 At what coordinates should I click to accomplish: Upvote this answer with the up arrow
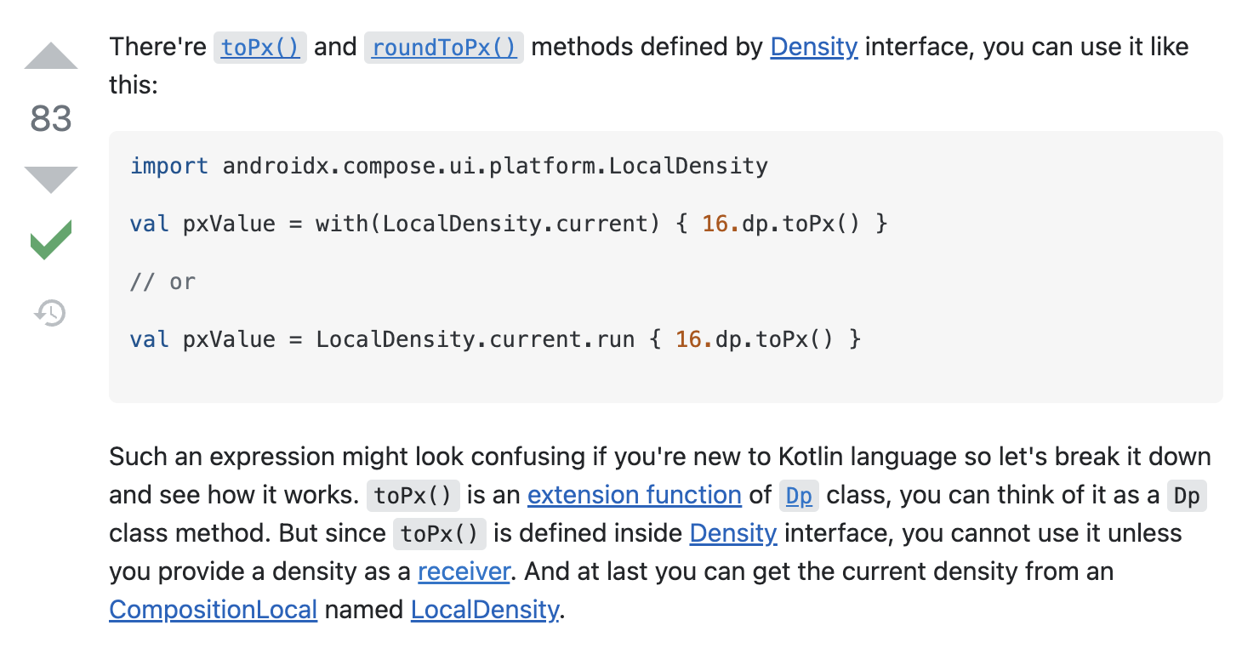51,57
